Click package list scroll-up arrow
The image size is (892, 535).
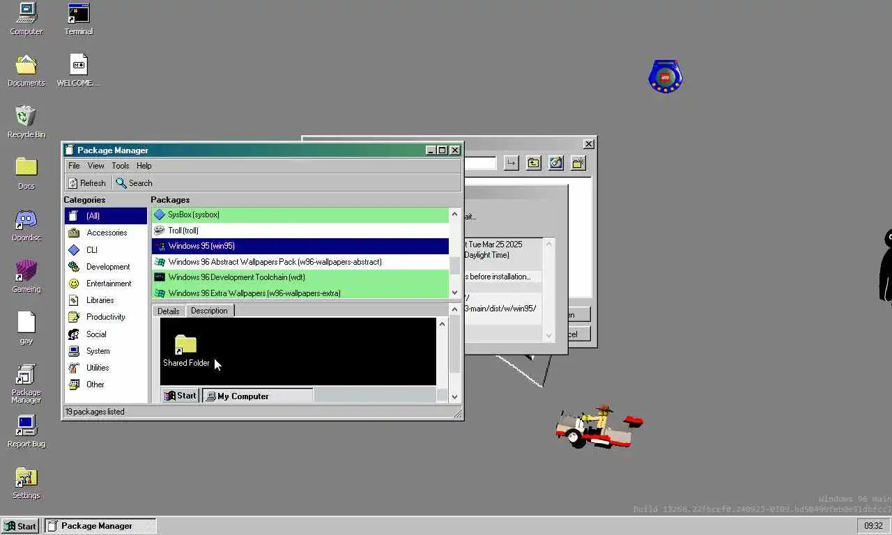[455, 214]
